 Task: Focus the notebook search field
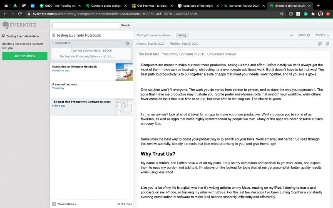point(86,25)
